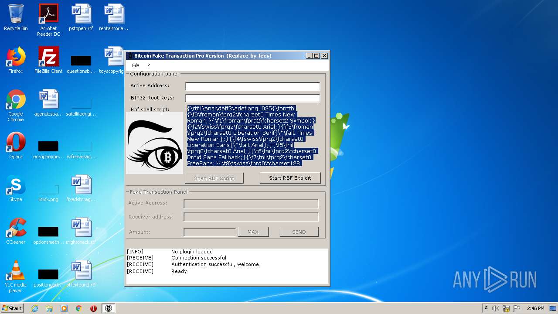Open Windows Media Player taskbar icon

pyautogui.click(x=64, y=308)
